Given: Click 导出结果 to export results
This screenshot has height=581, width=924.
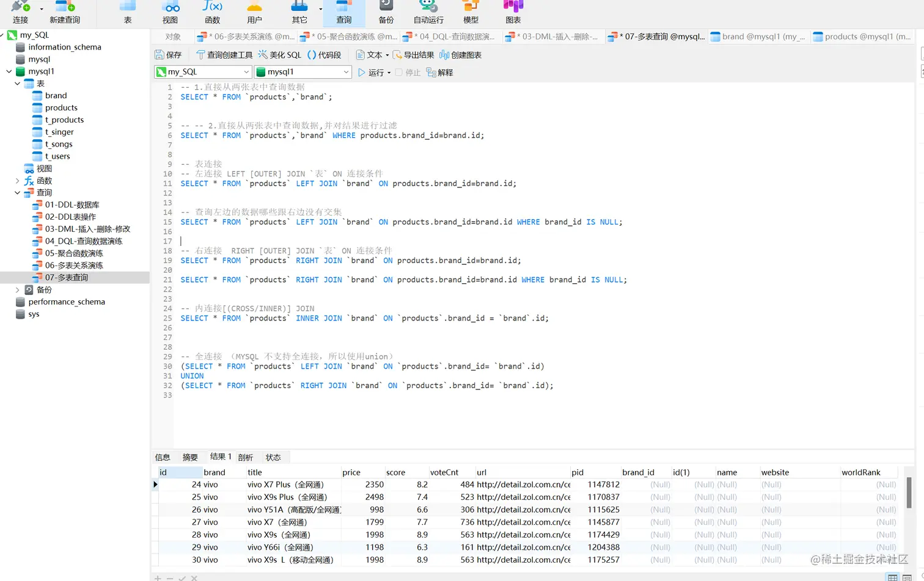Looking at the screenshot, I should click(x=413, y=55).
